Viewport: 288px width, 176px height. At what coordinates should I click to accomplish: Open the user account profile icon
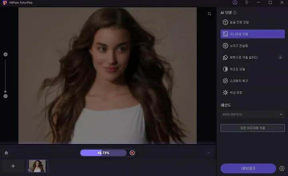point(235,3)
